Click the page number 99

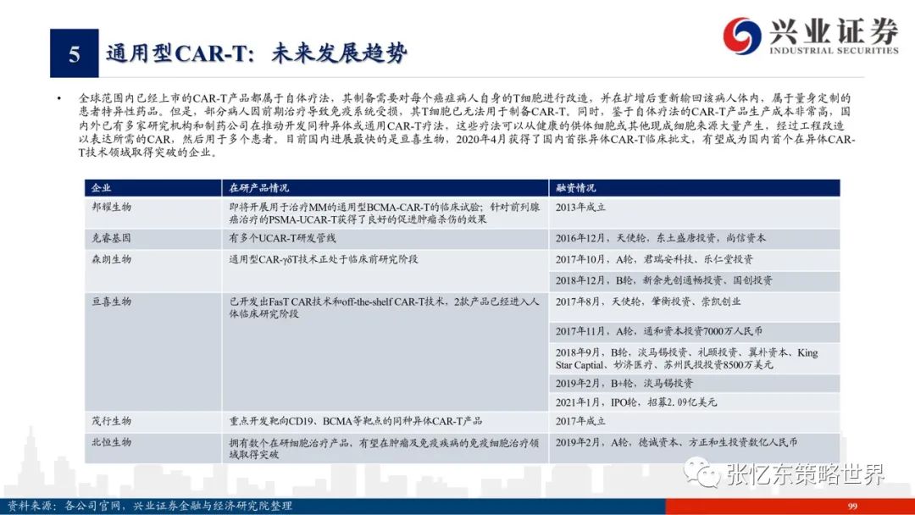click(852, 507)
